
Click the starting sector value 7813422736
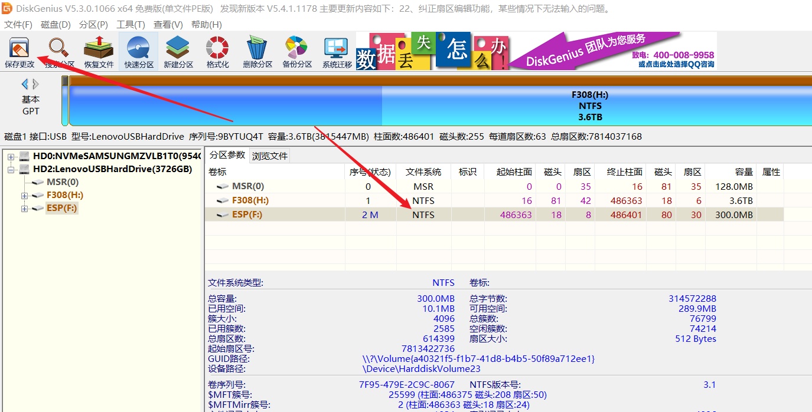[428, 349]
